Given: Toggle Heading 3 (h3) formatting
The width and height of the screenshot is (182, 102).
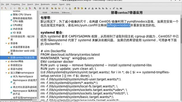Looking at the screenshot, I should pos(107,8).
